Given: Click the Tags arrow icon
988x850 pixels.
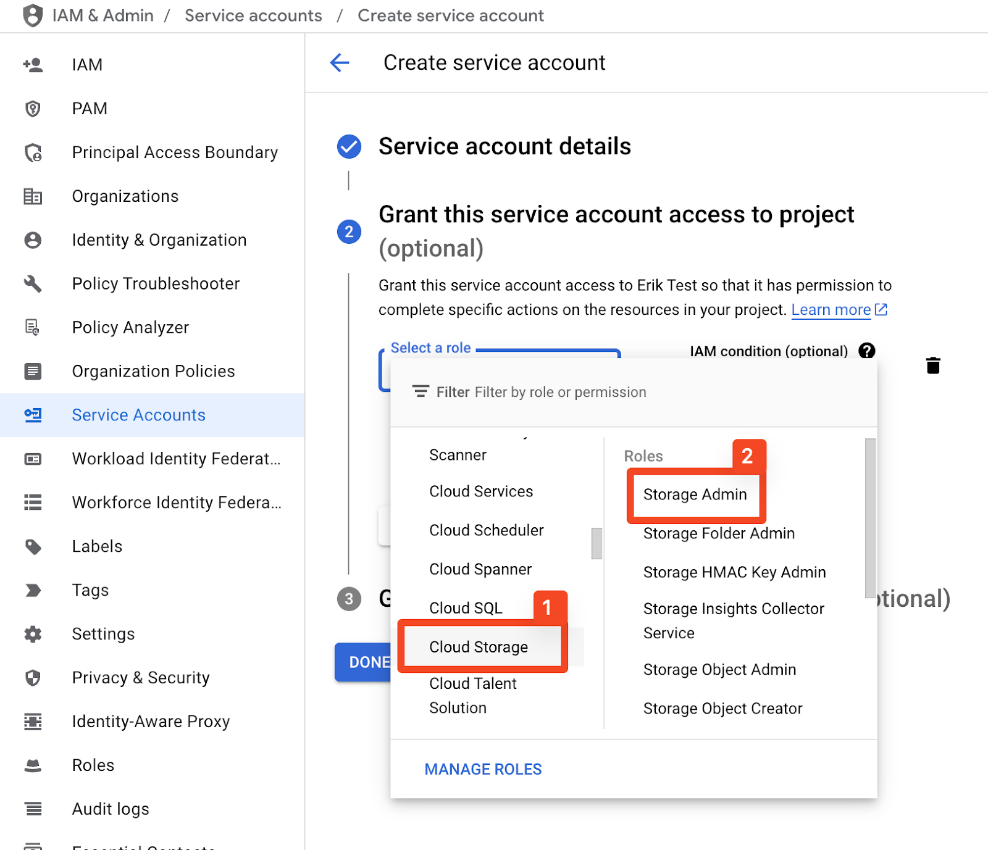Looking at the screenshot, I should coord(33,590).
